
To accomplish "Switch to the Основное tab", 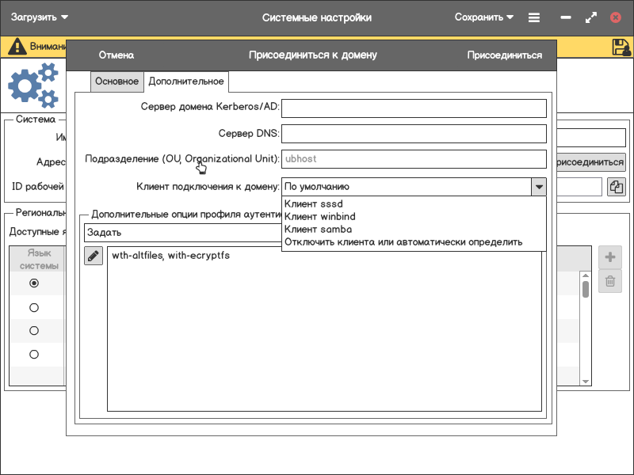I will click(x=116, y=82).
